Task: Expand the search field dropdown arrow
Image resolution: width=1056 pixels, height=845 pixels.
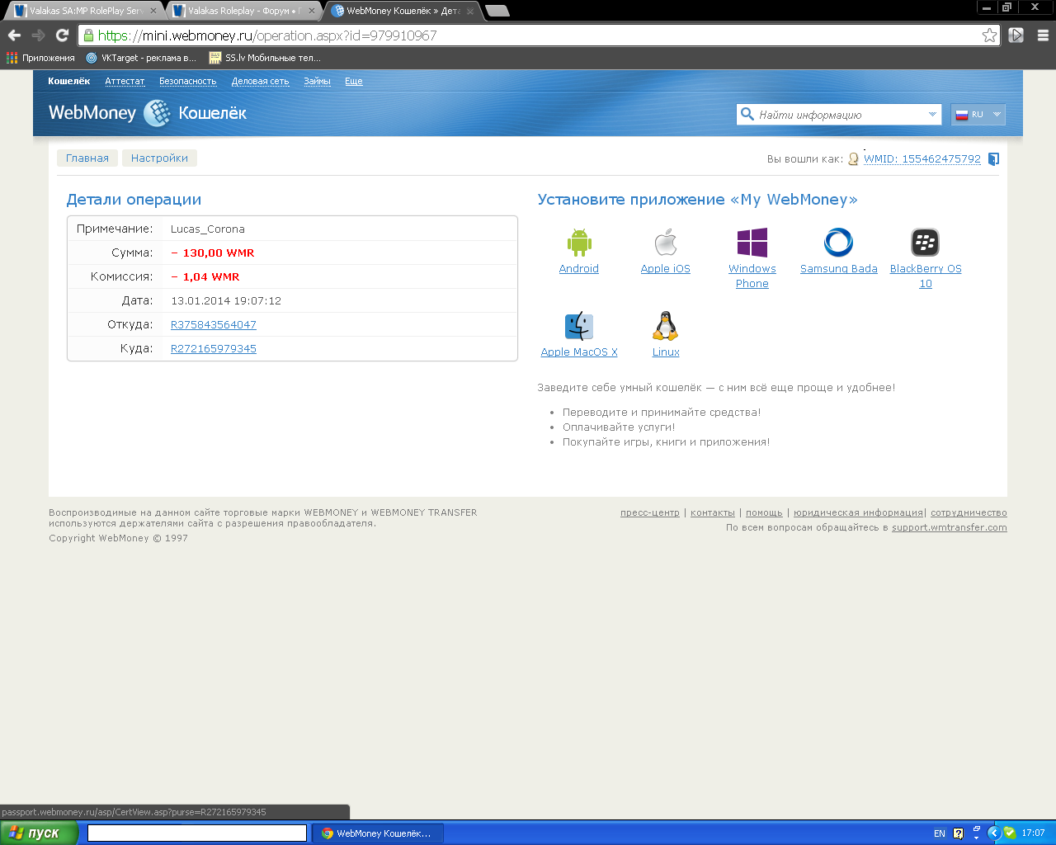Action: tap(932, 115)
